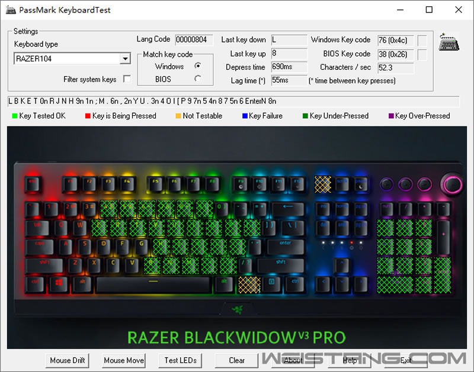Click the RAZER104 keyboard type combo box
This screenshot has height=372, width=474.
point(72,59)
